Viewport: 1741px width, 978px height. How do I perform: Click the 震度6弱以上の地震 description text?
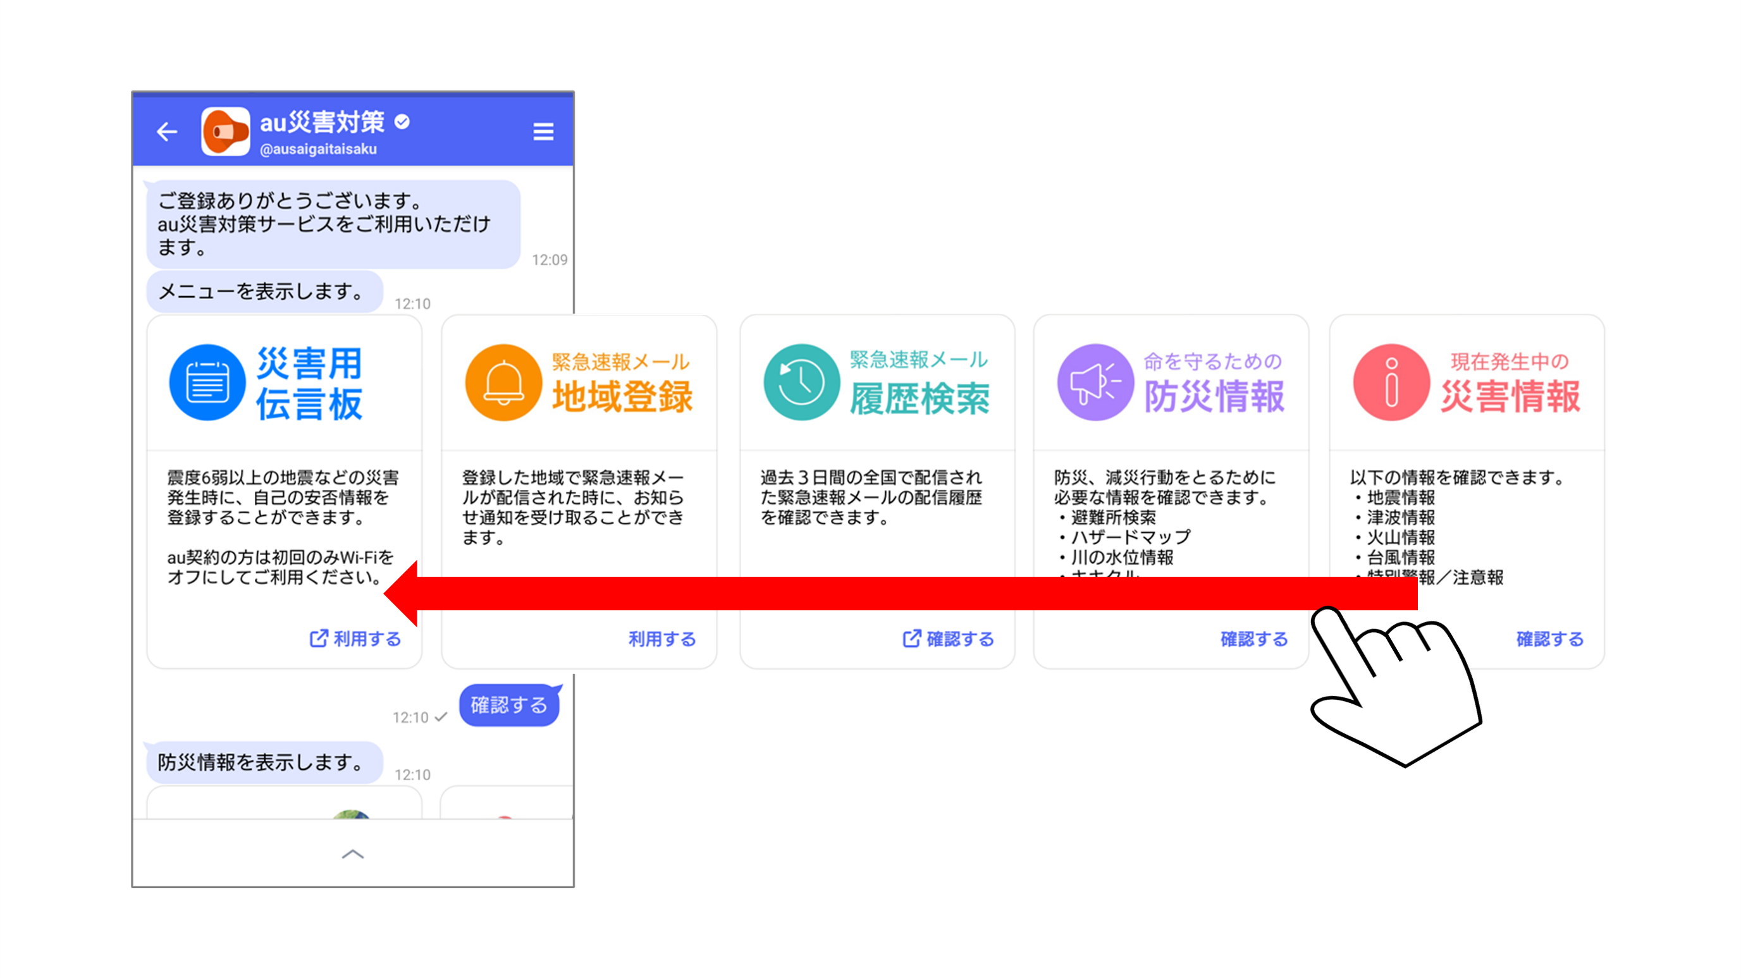click(283, 498)
